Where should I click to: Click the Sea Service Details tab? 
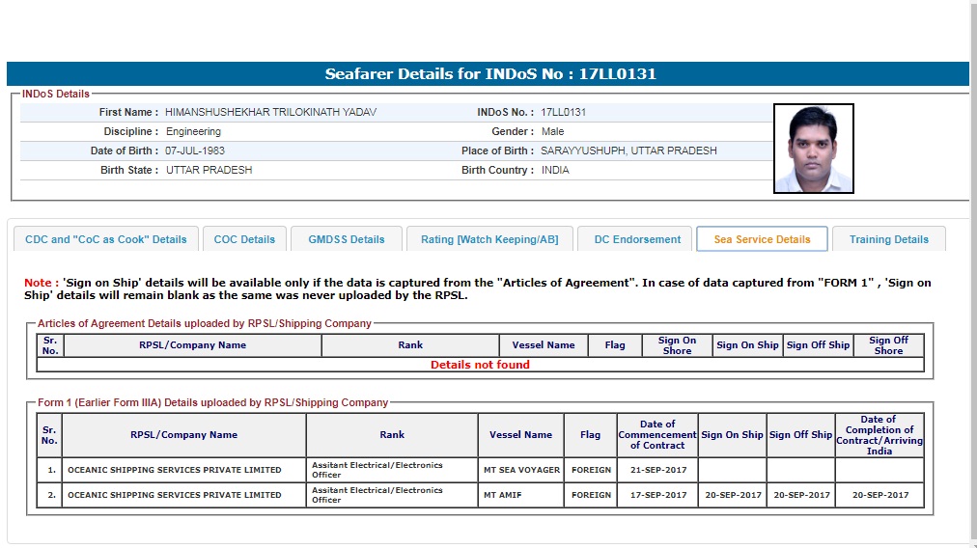762,239
